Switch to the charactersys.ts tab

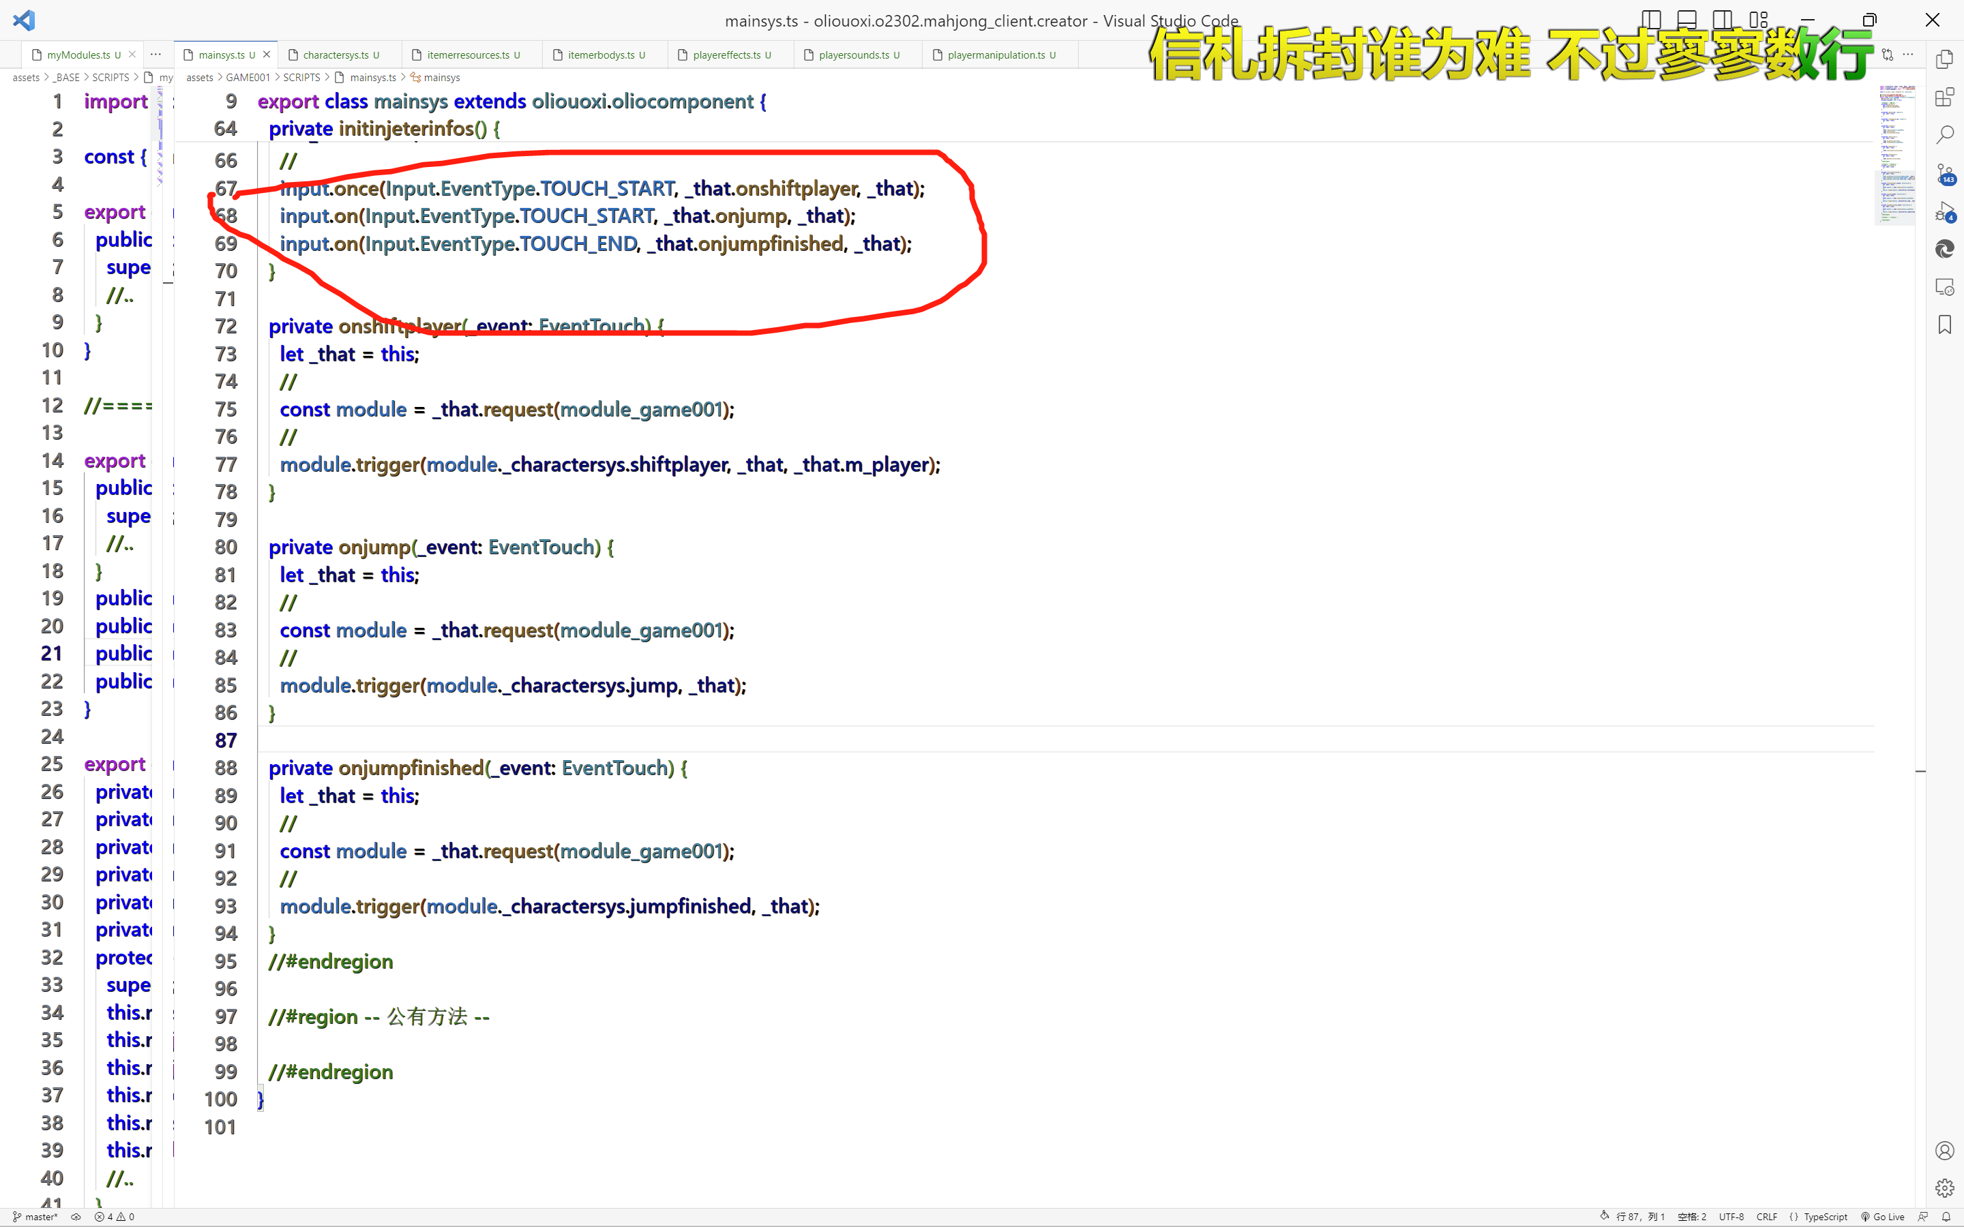[336, 55]
